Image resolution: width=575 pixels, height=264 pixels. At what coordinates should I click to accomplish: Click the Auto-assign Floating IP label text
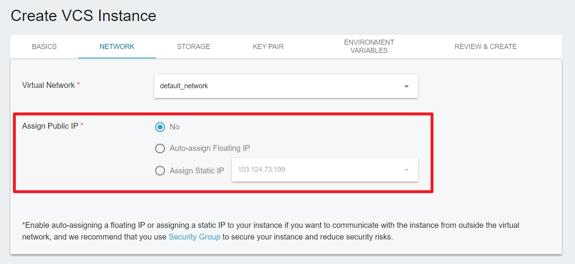click(x=210, y=148)
